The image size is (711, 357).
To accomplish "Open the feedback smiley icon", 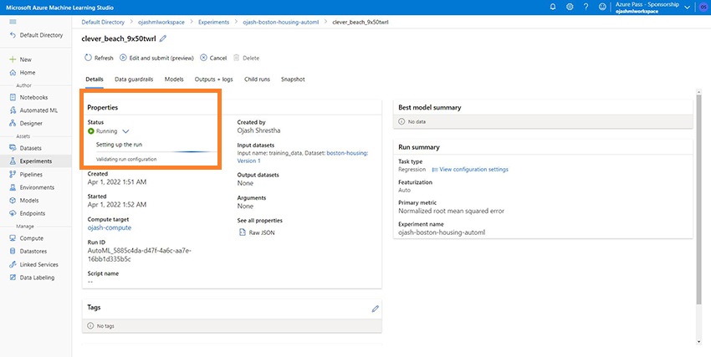I will [x=601, y=7].
